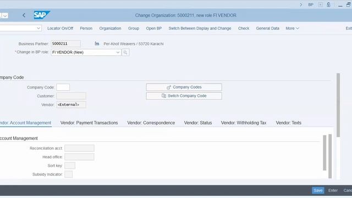Screen dimensions: 352x198
Task: Click the Sort key field
Action: (x=70, y=166)
